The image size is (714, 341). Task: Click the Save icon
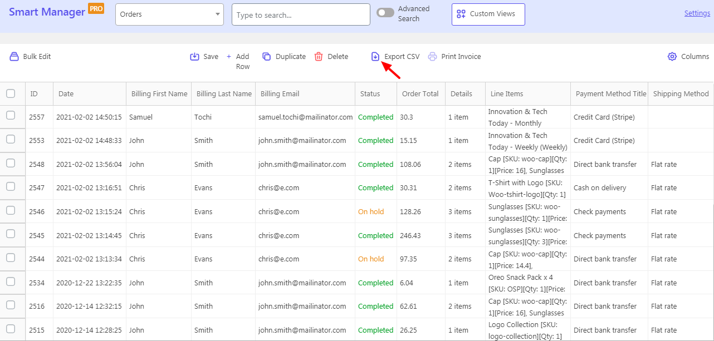point(195,56)
